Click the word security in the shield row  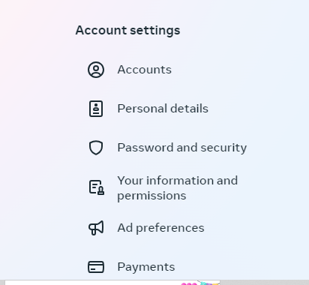[x=223, y=148]
